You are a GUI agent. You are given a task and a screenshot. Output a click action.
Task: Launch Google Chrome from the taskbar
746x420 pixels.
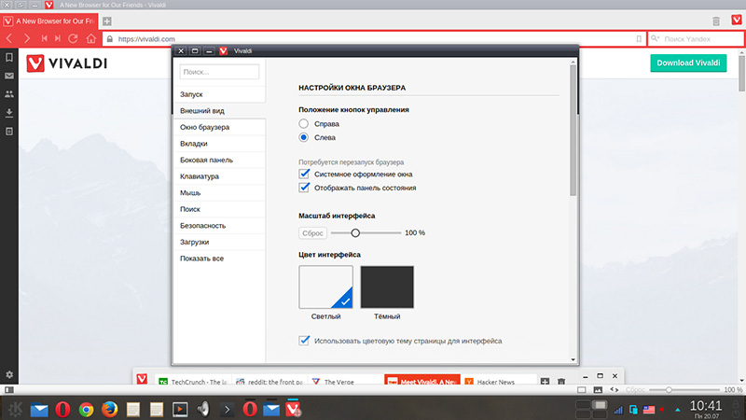point(86,409)
